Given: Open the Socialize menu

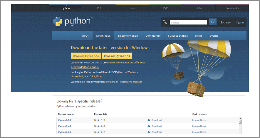Looking at the screenshot, I should (x=225, y=23).
